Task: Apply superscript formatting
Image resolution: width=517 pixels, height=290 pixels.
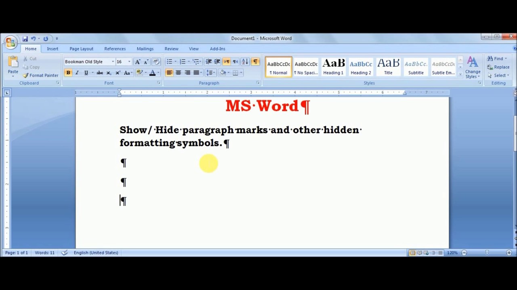Action: (x=118, y=73)
